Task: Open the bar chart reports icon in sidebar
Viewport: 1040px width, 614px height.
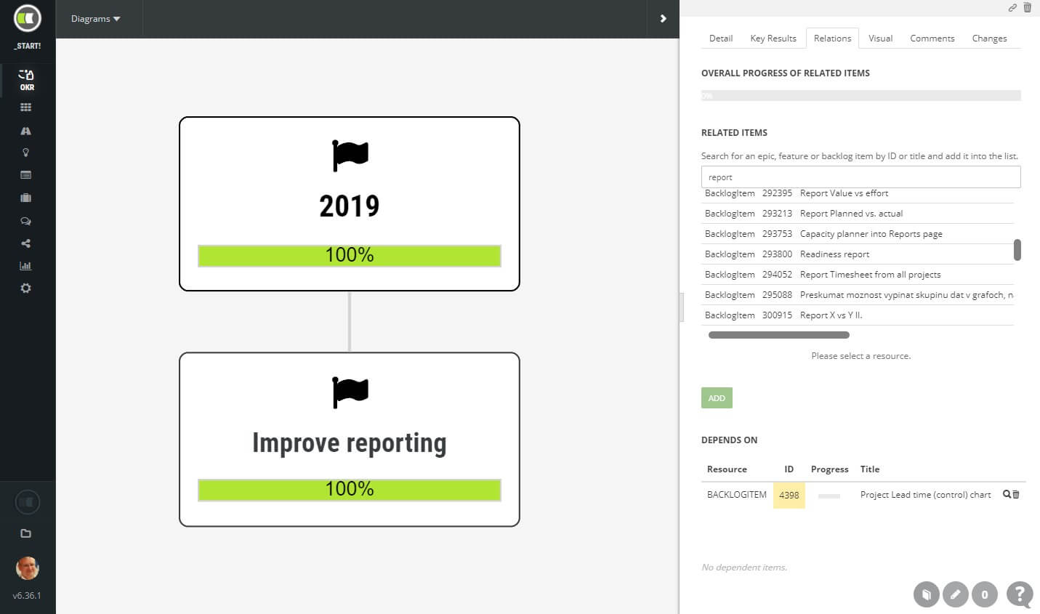Action: click(26, 266)
